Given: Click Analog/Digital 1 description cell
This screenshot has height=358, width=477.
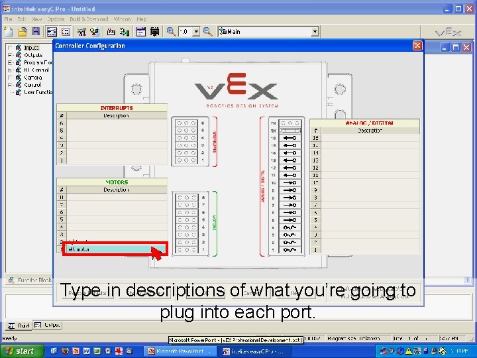Looking at the screenshot, I should click(370, 250).
